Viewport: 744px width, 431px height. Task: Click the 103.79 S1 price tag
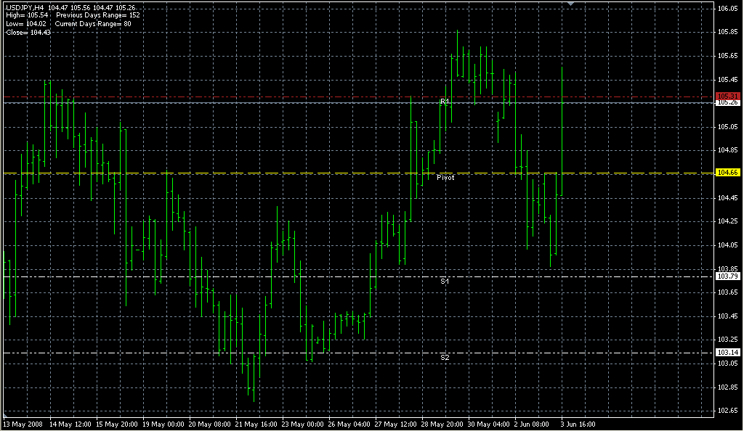click(727, 276)
